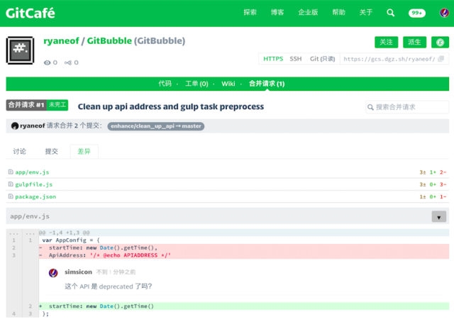Open the GitBubble repository avatar image
Image resolution: width=454 pixels, height=329 pixels.
[x=20, y=50]
